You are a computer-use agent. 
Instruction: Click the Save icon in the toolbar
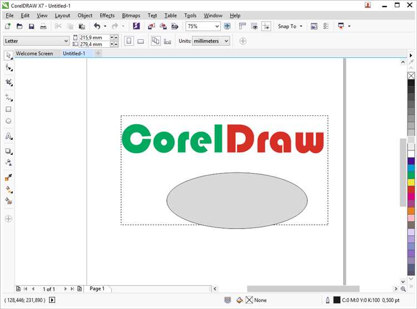[x=31, y=26]
